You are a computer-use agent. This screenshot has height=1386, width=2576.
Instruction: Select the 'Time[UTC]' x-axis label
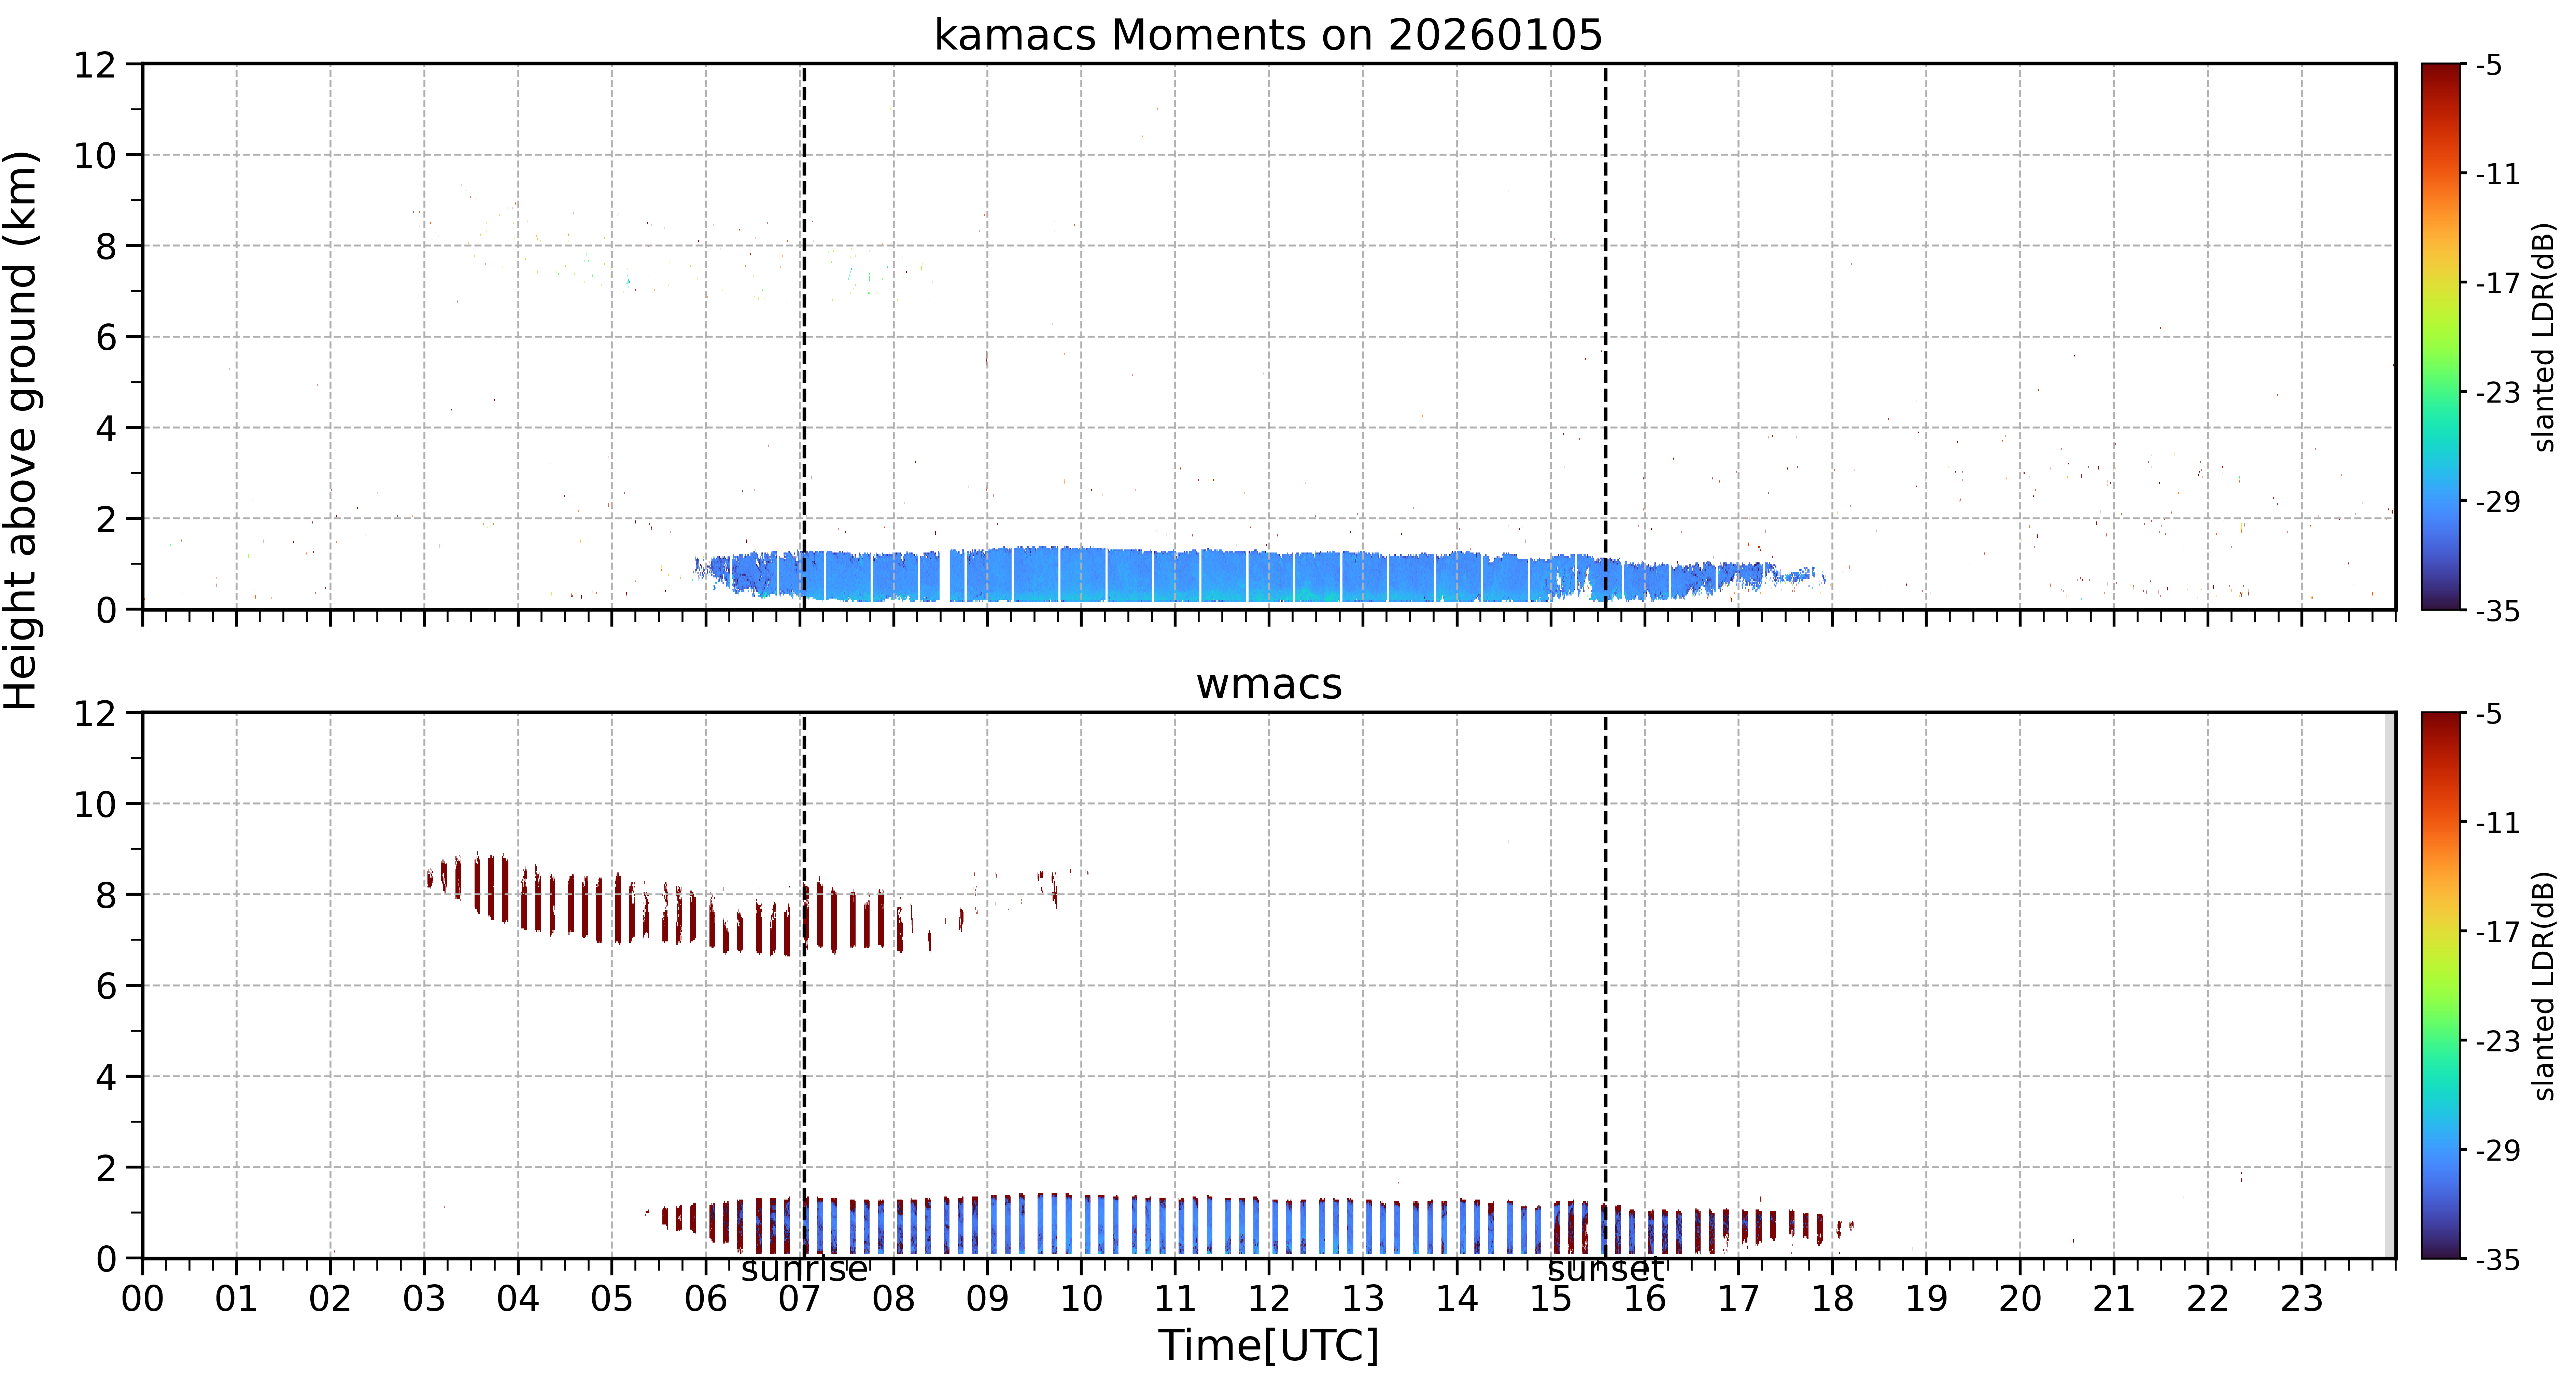tap(1268, 1345)
